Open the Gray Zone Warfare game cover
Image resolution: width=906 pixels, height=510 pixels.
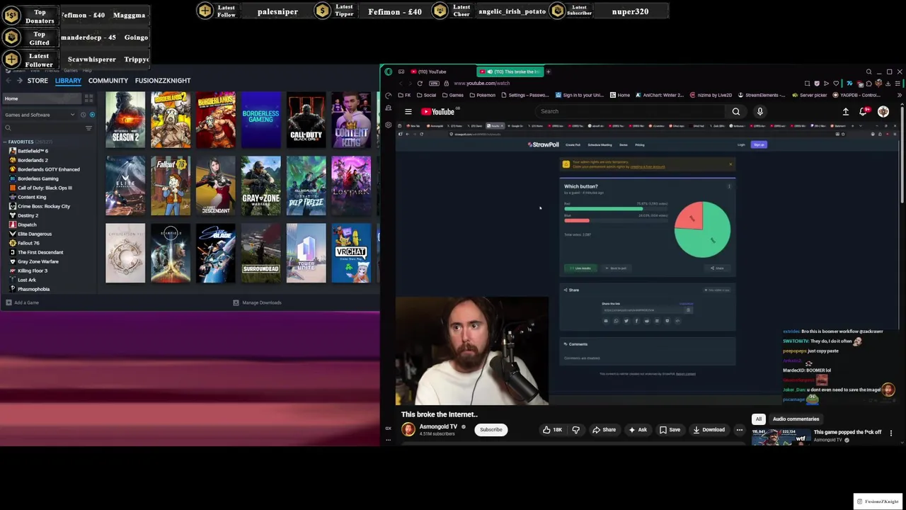tap(261, 186)
